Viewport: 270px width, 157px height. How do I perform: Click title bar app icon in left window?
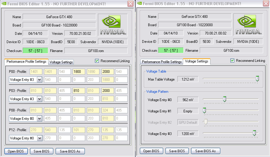tap(4, 4)
